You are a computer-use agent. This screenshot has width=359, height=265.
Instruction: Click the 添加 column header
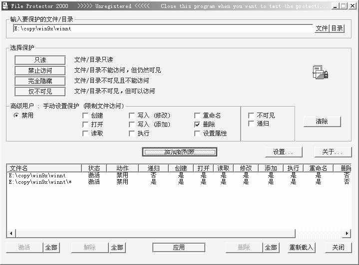271,168
